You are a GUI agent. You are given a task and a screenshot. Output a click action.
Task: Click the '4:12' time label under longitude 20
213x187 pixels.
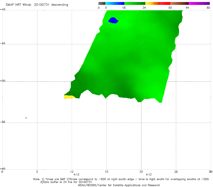(149, 175)
